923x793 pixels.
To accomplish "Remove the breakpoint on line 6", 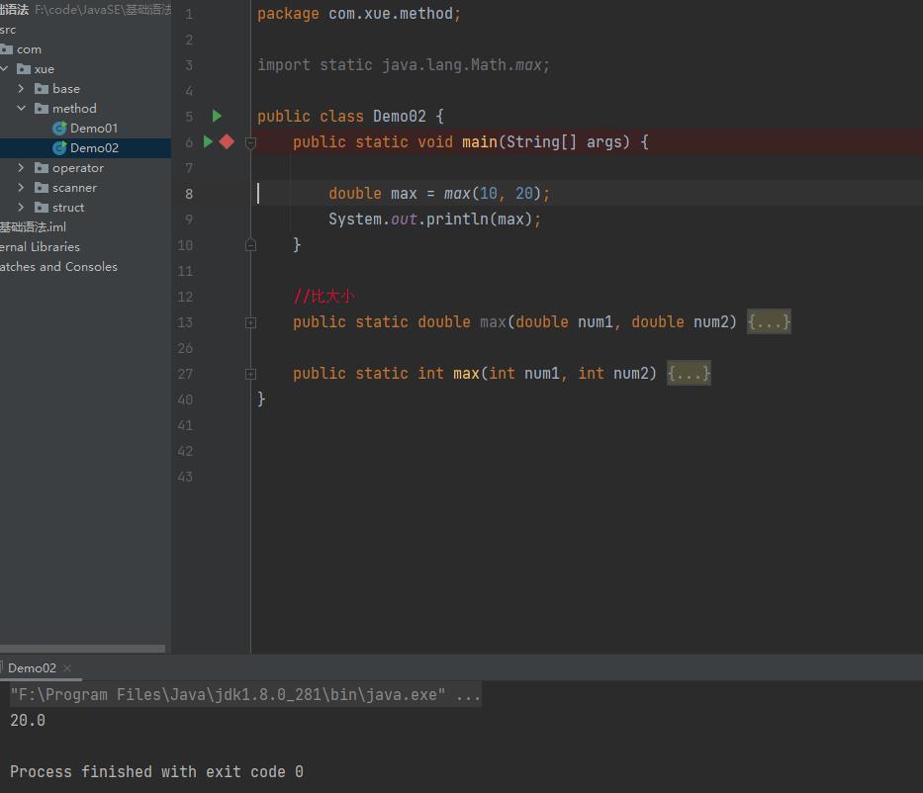I will point(227,141).
